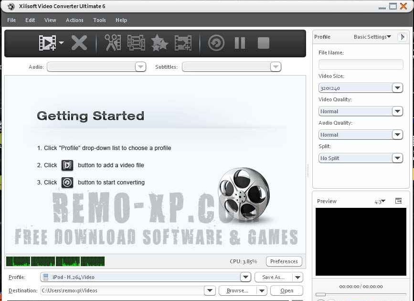Open the Add File dropdown arrow
414x301 pixels.
pos(61,42)
